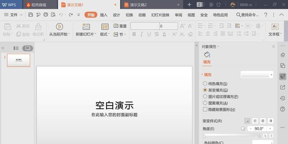
Task: Clear formatting with eraser icon
Action: (190, 34)
